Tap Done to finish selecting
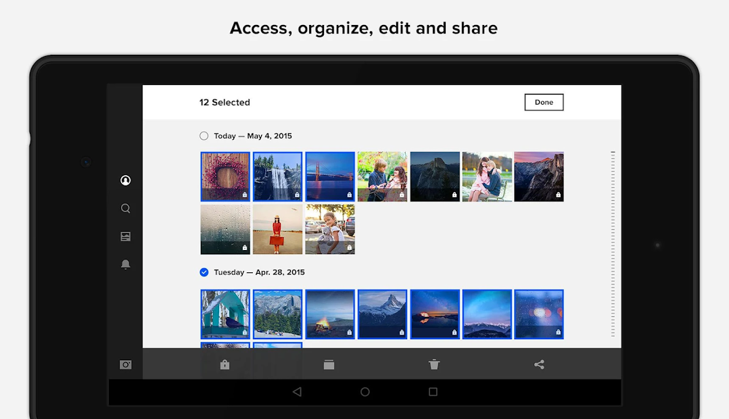 click(x=544, y=102)
